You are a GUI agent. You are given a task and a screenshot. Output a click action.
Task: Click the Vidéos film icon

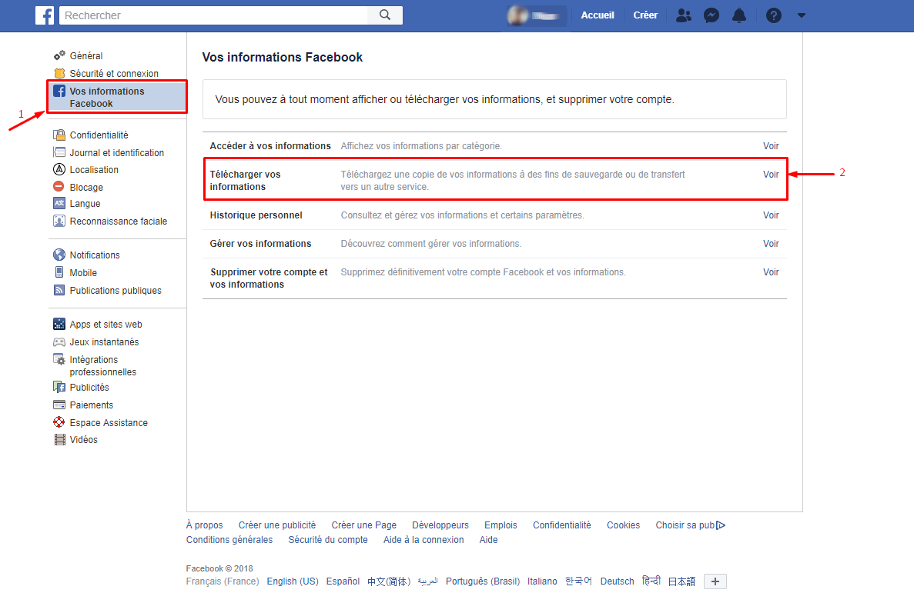click(x=59, y=439)
